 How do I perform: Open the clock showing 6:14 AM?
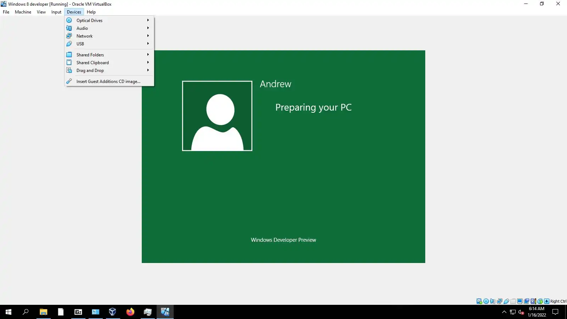tap(537, 312)
